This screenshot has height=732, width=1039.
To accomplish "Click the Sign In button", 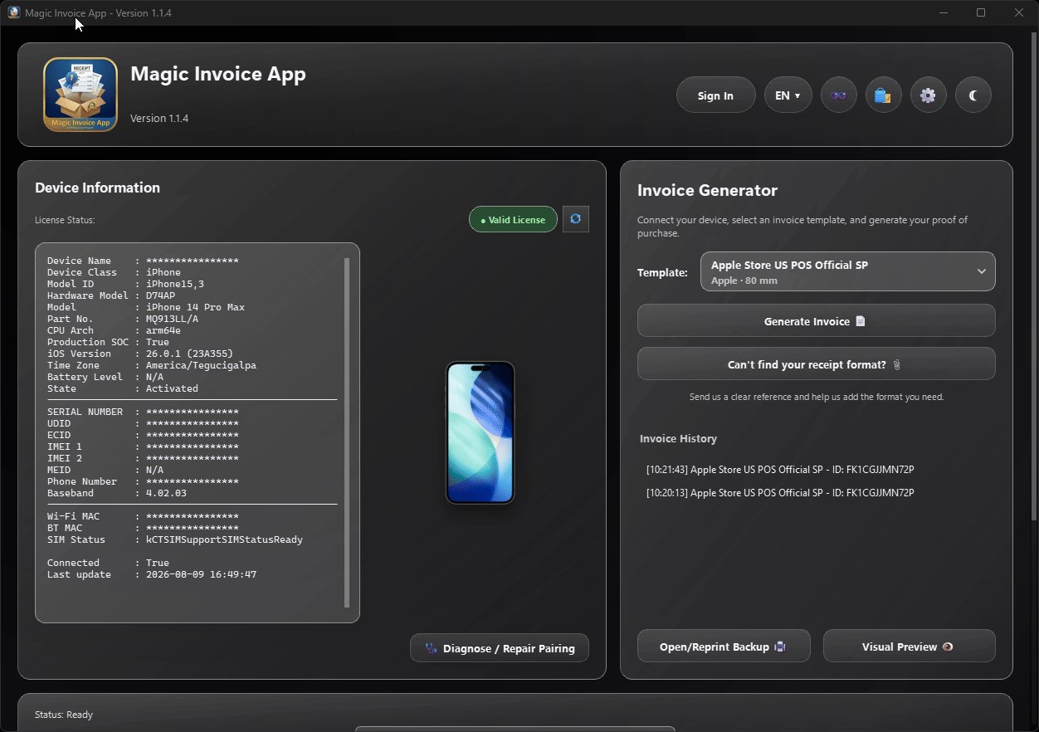I will click(715, 95).
